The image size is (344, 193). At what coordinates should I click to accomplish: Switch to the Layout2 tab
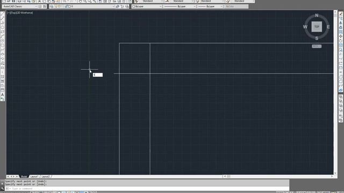point(46,176)
